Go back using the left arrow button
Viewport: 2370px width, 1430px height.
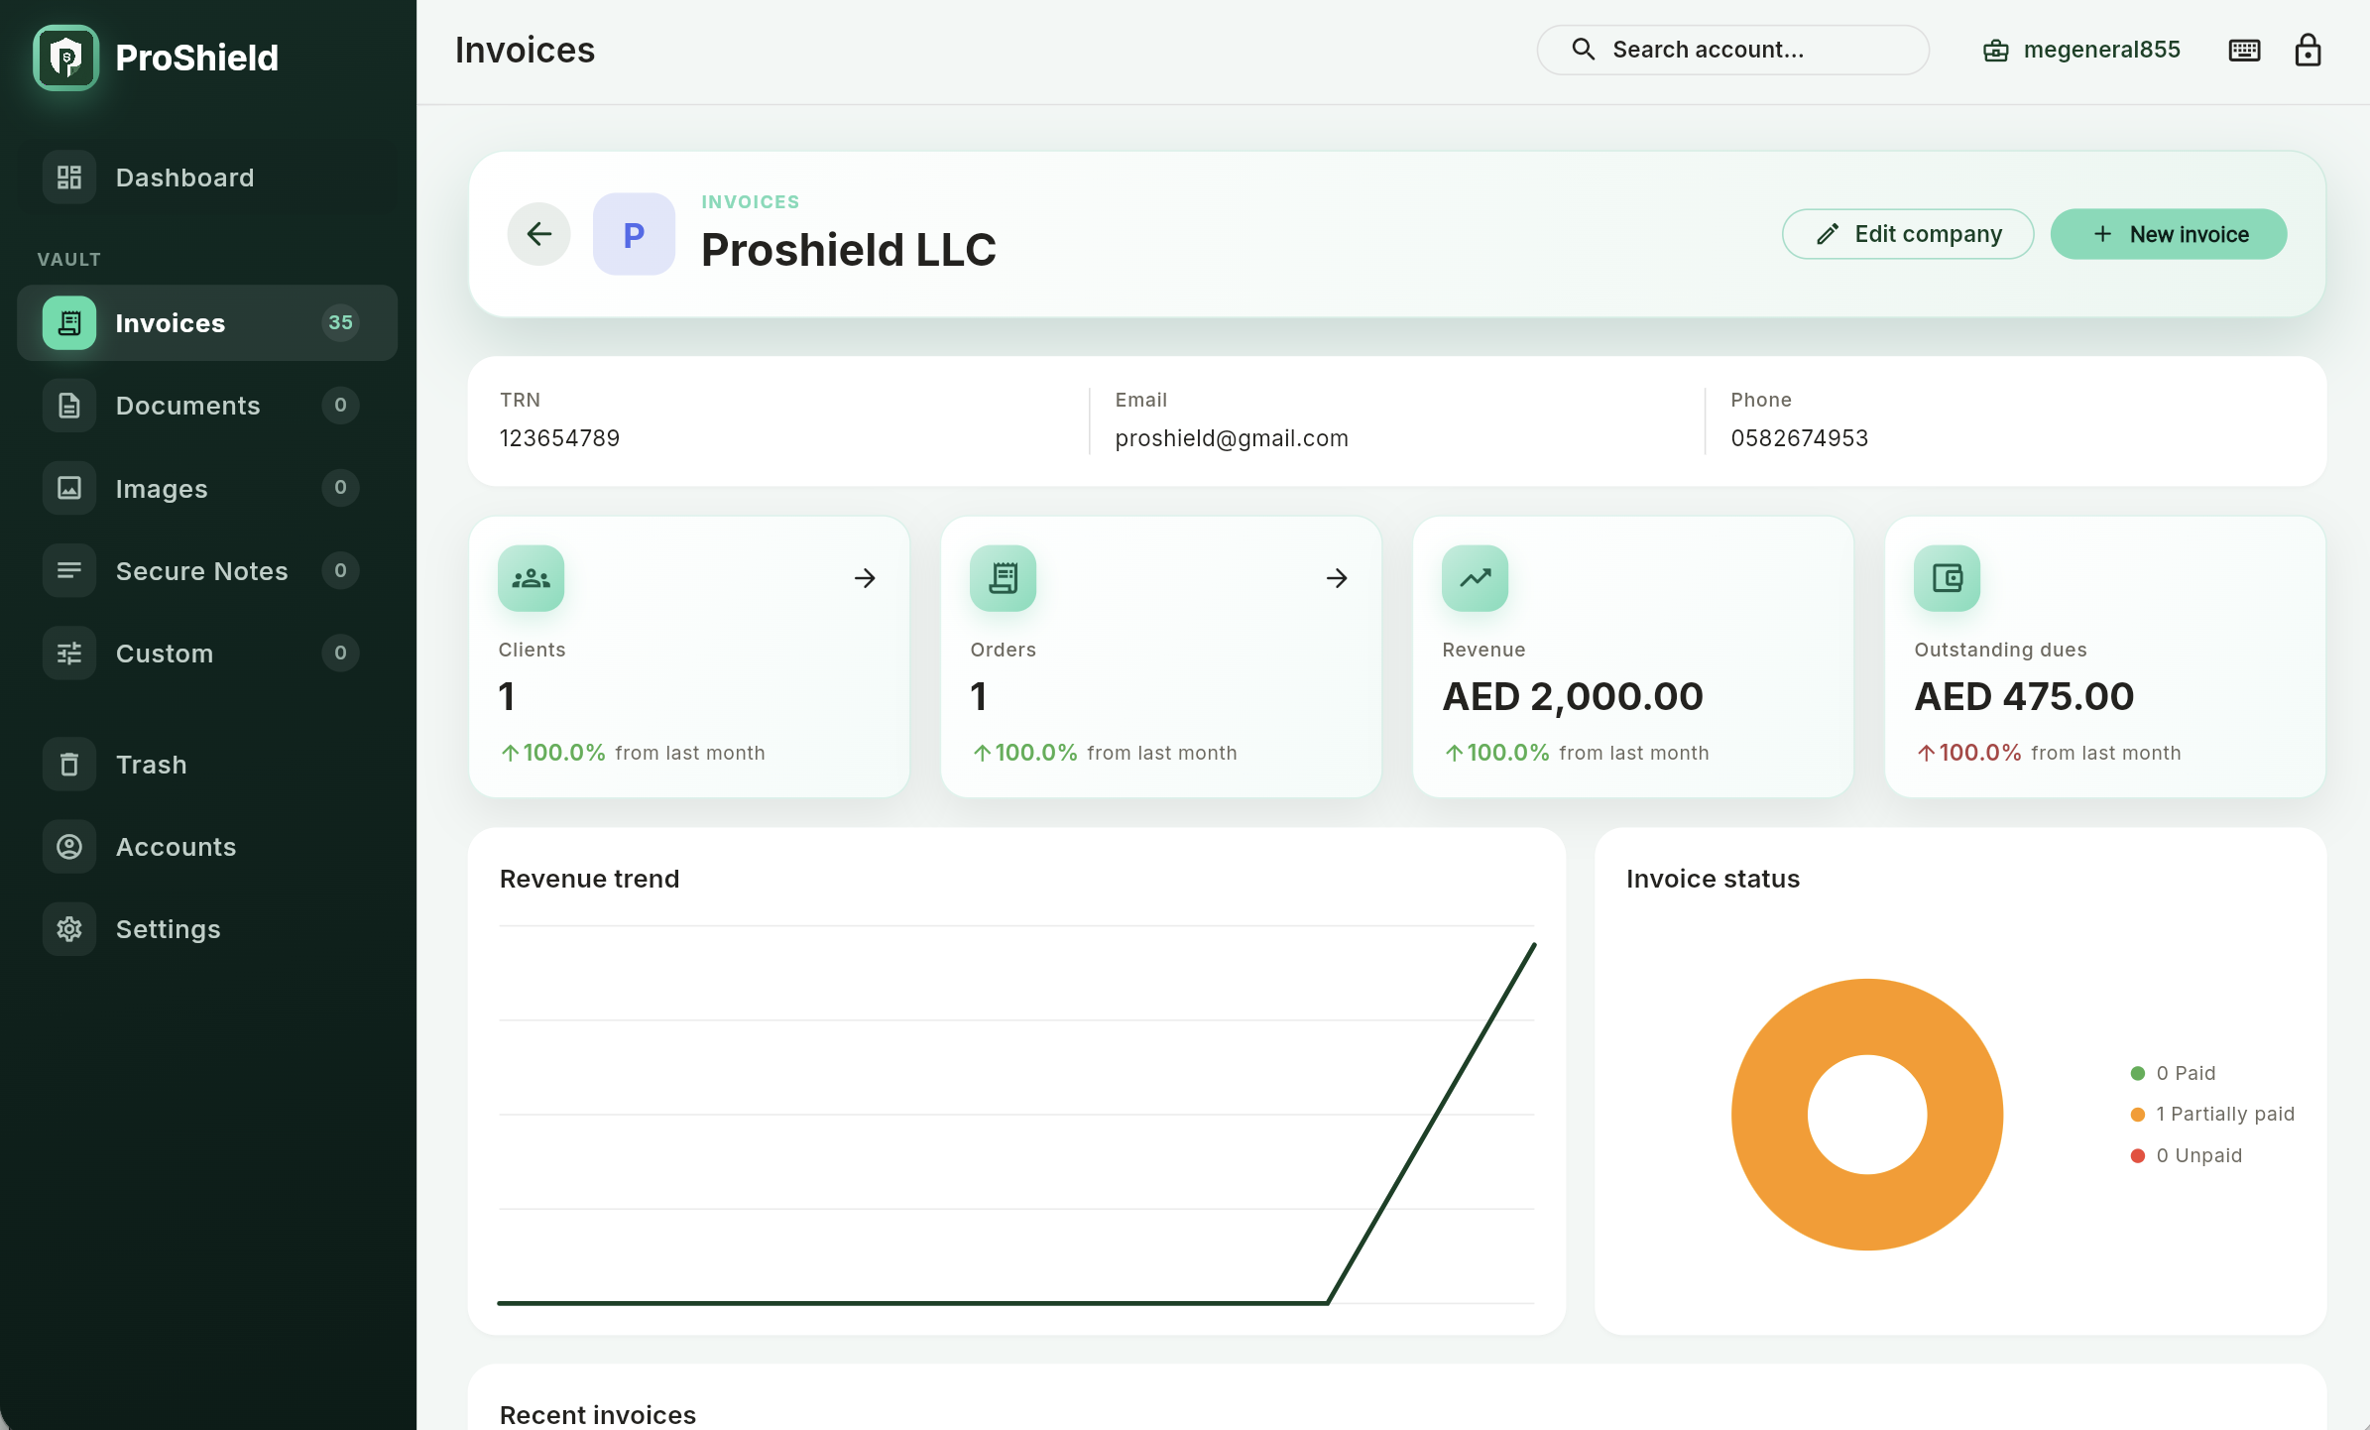click(539, 234)
